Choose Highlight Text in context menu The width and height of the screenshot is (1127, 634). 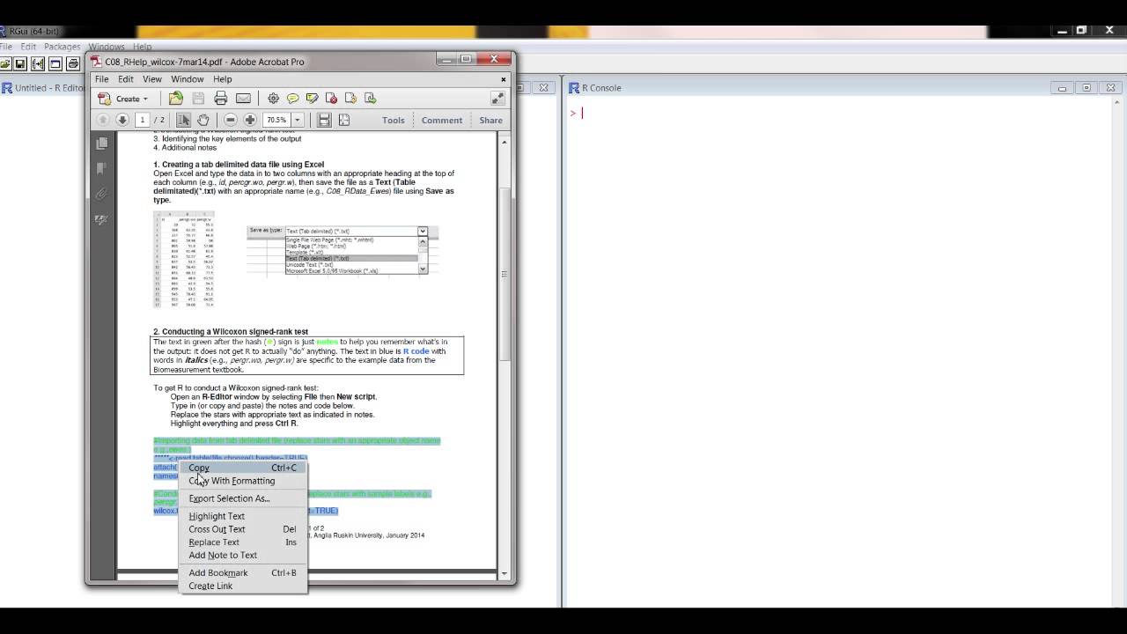pos(244,516)
